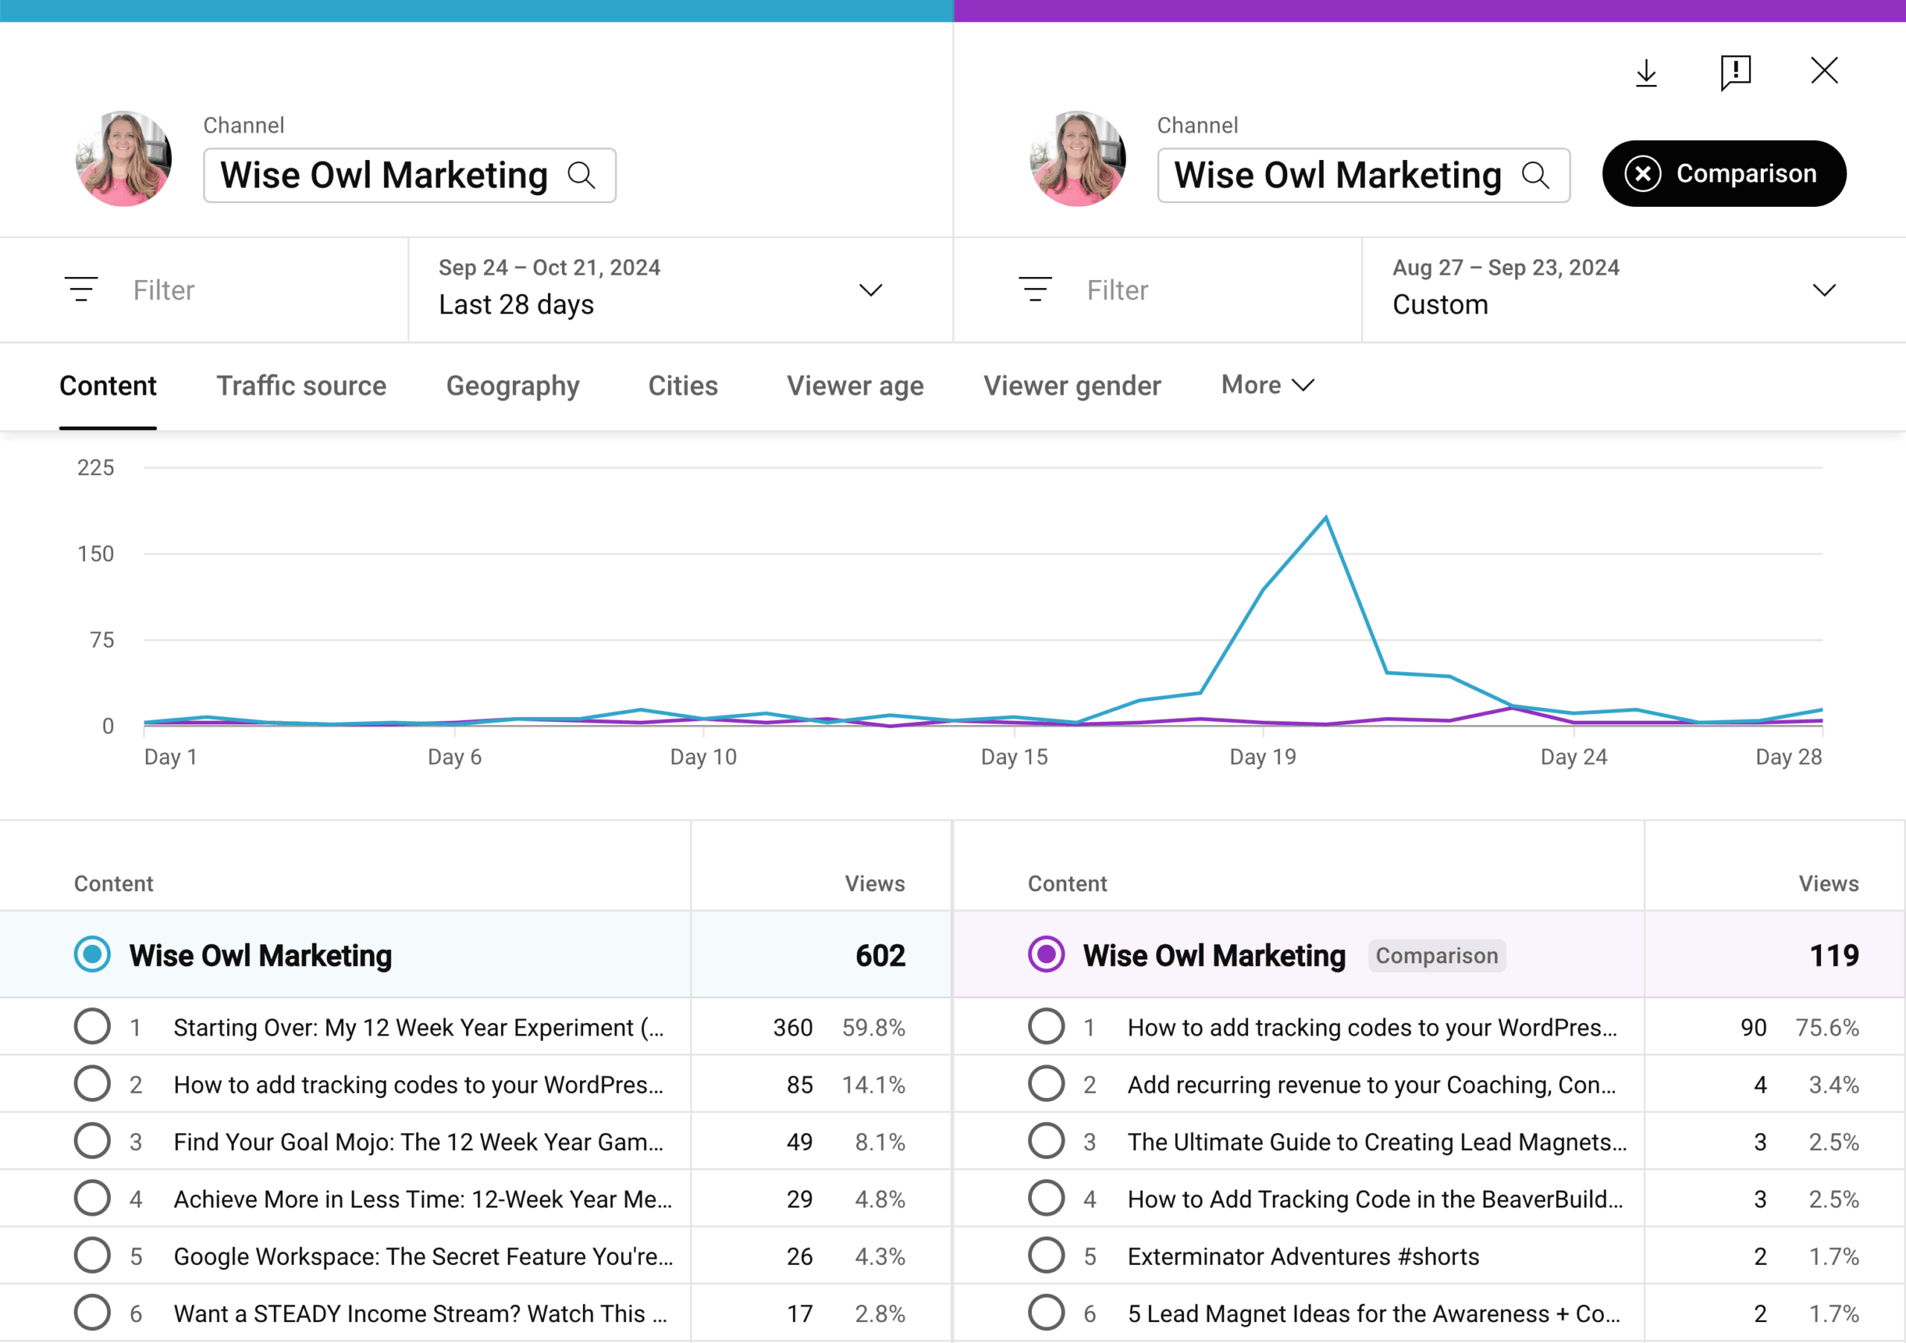Expand the More metrics dropdown

click(x=1266, y=385)
